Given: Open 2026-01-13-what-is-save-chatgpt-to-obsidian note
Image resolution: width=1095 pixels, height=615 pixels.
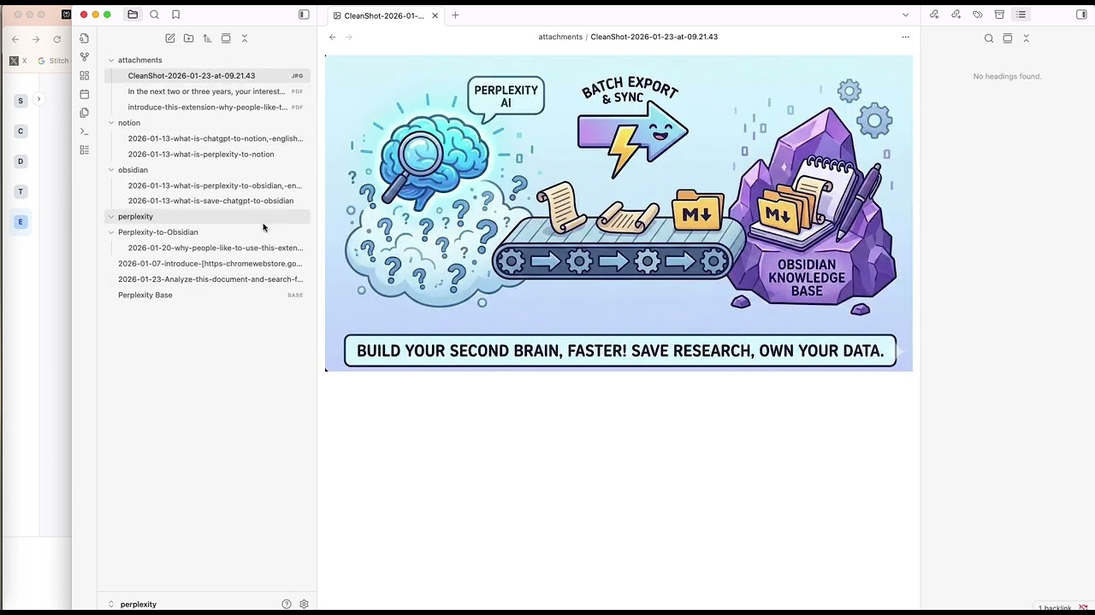Looking at the screenshot, I should click(207, 201).
